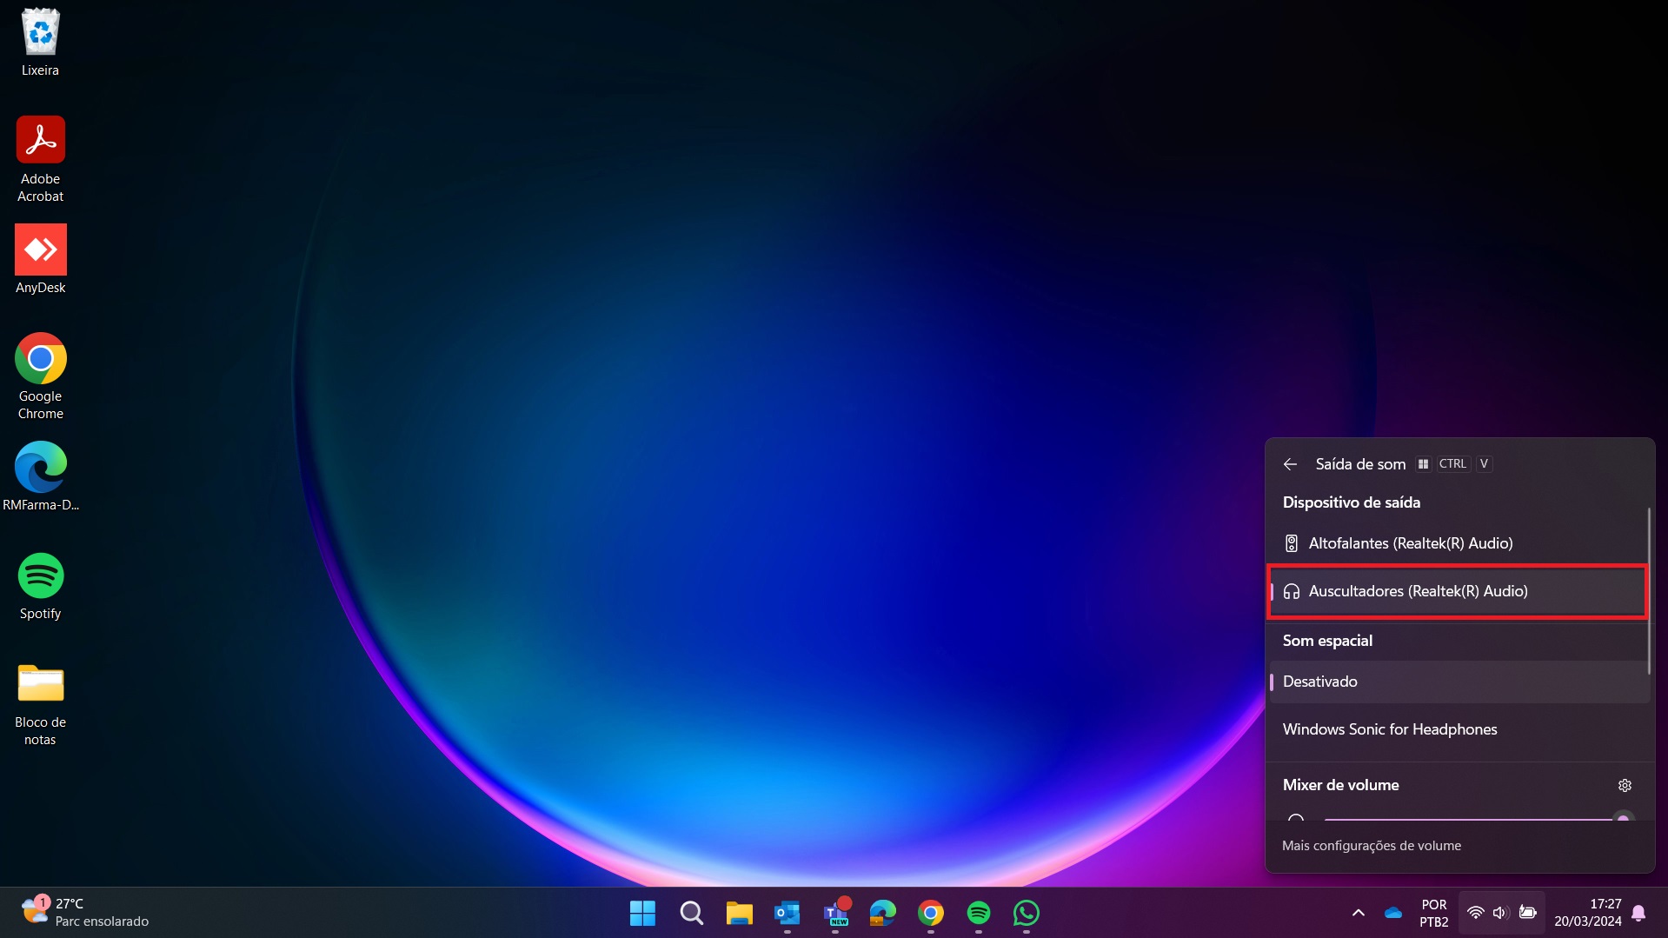Go back from the Saída de som panel
The width and height of the screenshot is (1668, 938).
(x=1290, y=464)
